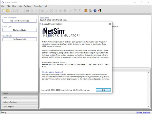The height and width of the screenshot is (114, 152).
Task: Click the lower panel scrollbar up arrow
Action: point(148,73)
